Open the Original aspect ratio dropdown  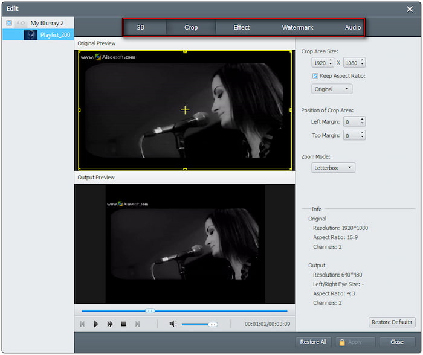[332, 89]
